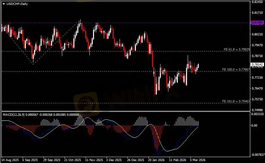Click the 0.81710 price scale value
This screenshot has height=163, width=265.
(257, 13)
